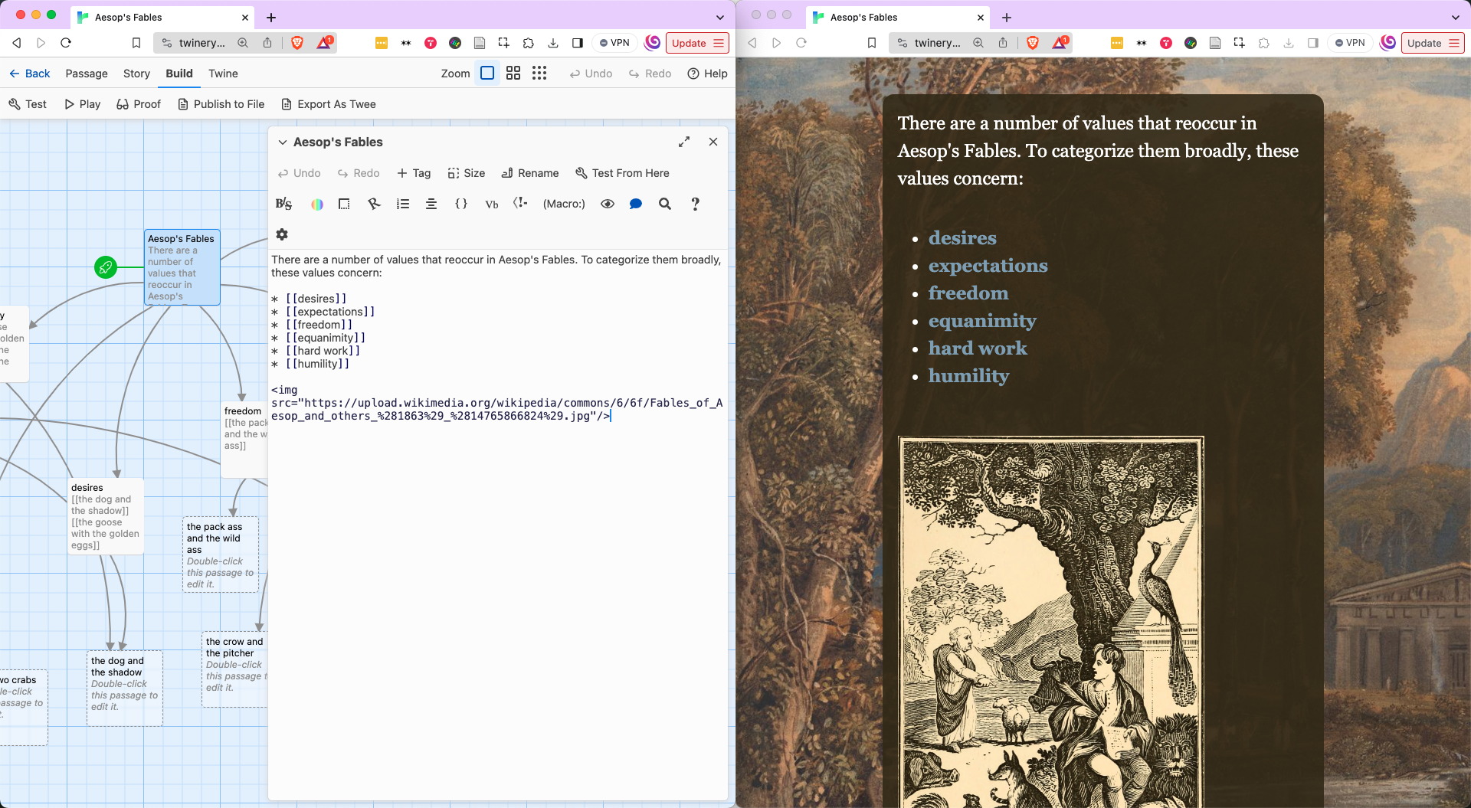The width and height of the screenshot is (1471, 808).
Task: Open Help in the Twine top bar
Action: coord(707,74)
